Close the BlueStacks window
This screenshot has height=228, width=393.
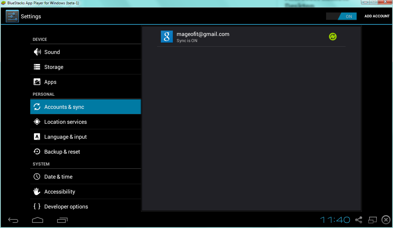tap(384, 2)
